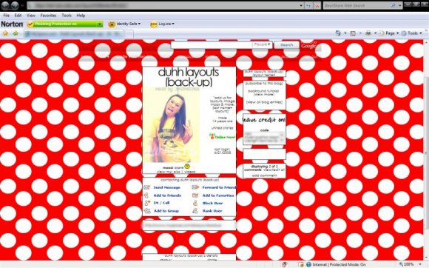429x268 pixels.
Task: Expand the Page toolbar dropdown
Action: pos(397,33)
